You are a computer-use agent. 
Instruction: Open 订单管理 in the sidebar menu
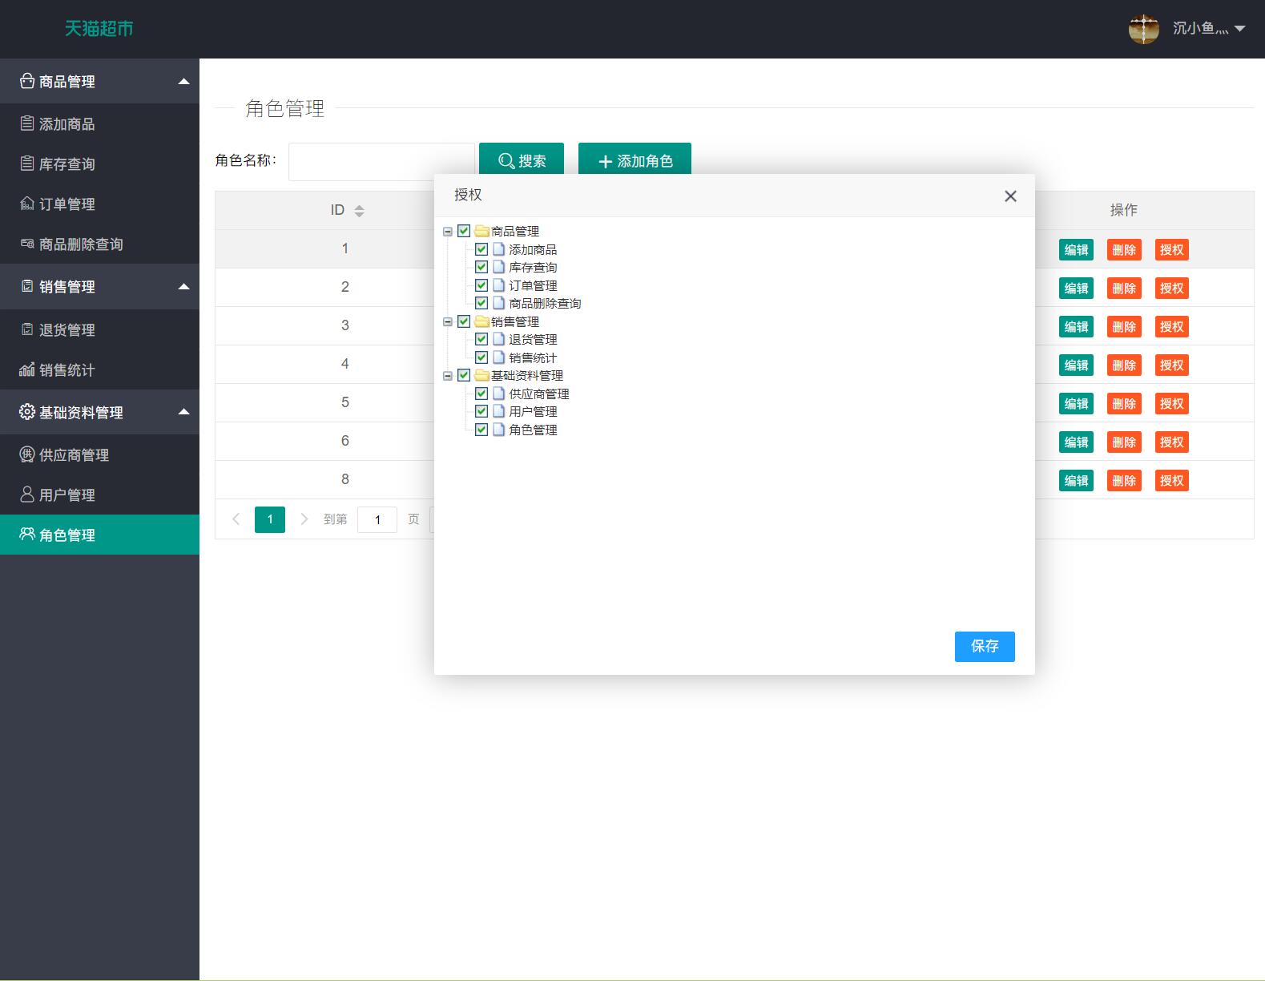click(x=99, y=204)
